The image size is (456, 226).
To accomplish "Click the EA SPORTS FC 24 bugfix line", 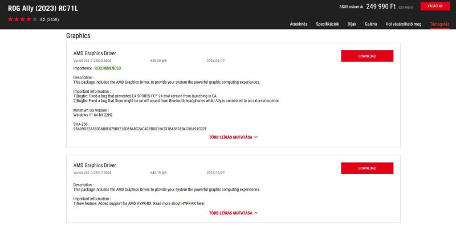I will [145, 96].
